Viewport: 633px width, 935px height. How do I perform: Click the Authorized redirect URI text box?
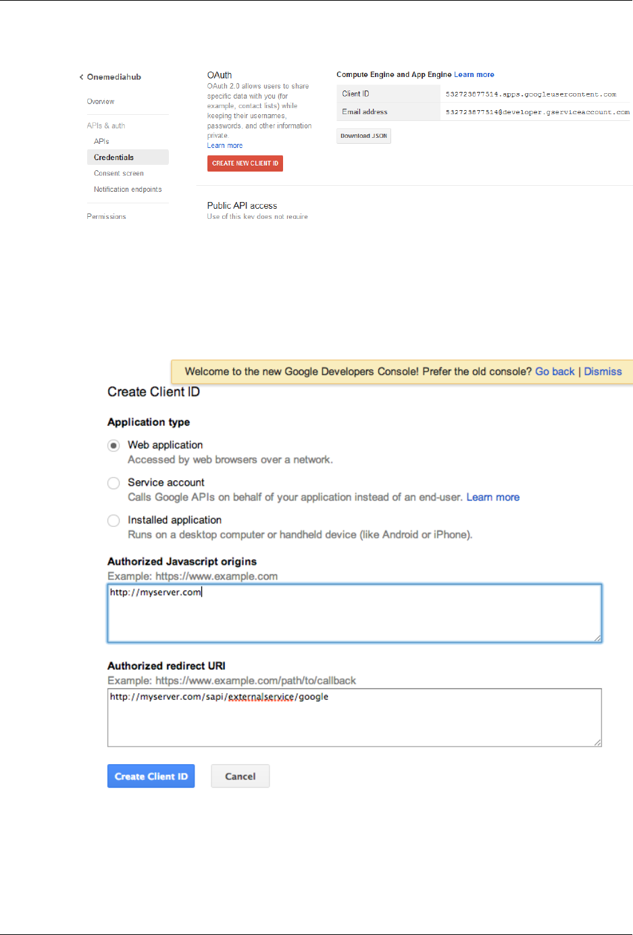coord(354,718)
